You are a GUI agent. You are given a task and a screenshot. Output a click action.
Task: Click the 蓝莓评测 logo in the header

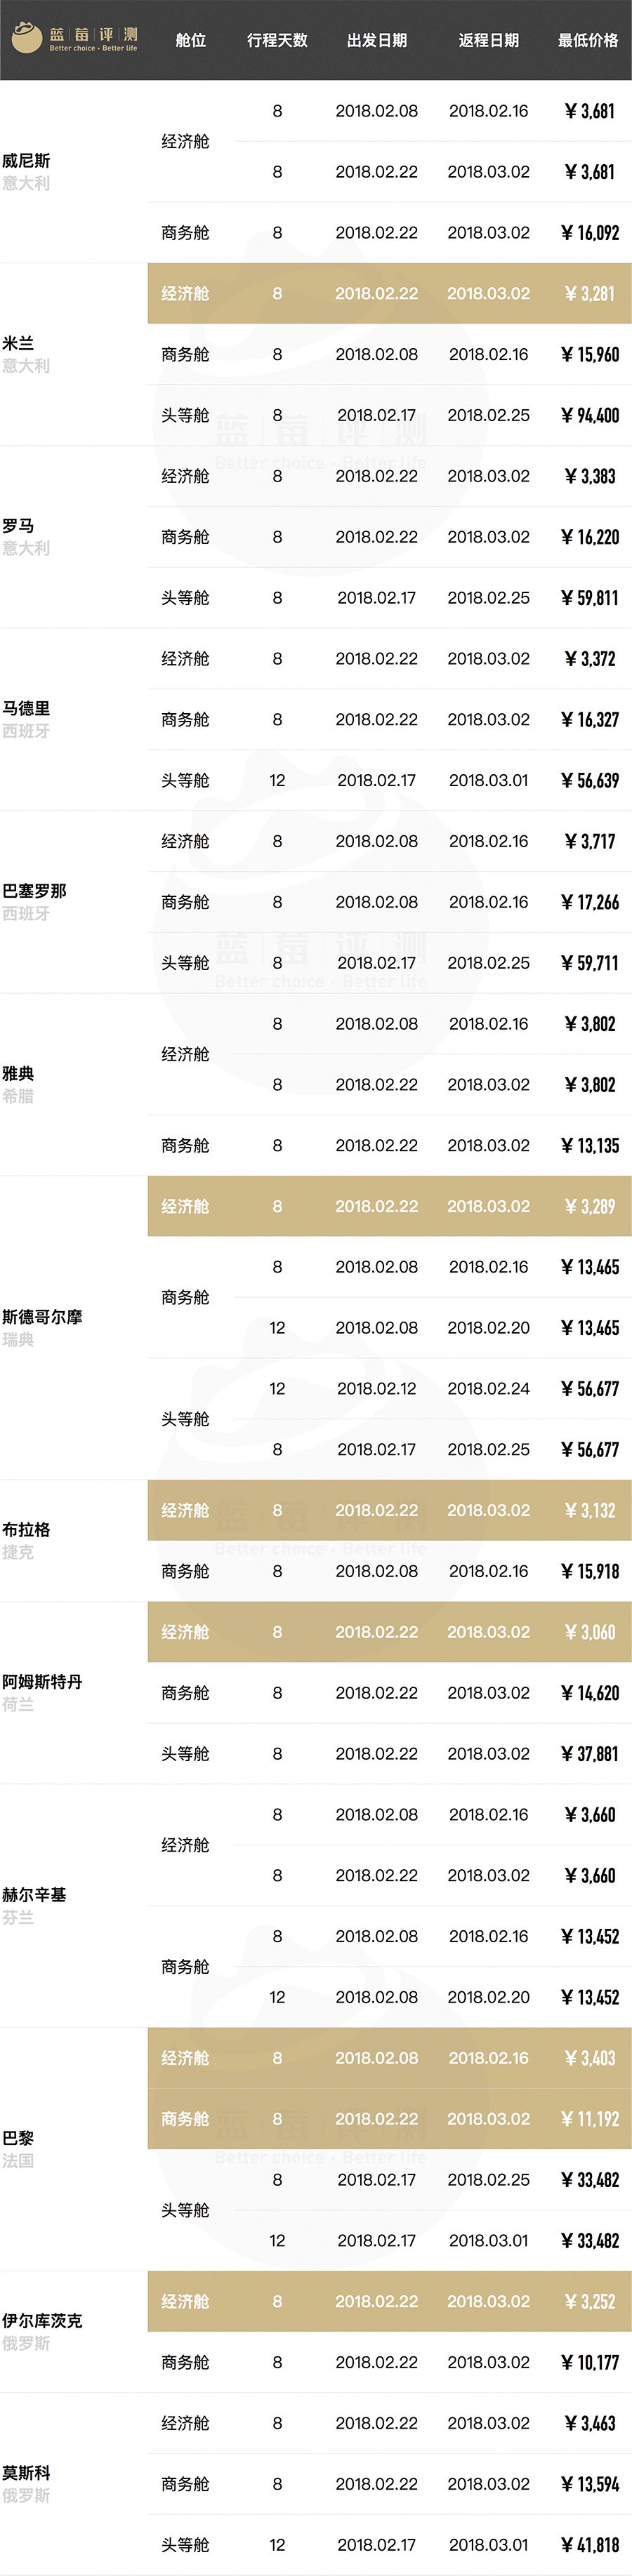pyautogui.click(x=75, y=39)
